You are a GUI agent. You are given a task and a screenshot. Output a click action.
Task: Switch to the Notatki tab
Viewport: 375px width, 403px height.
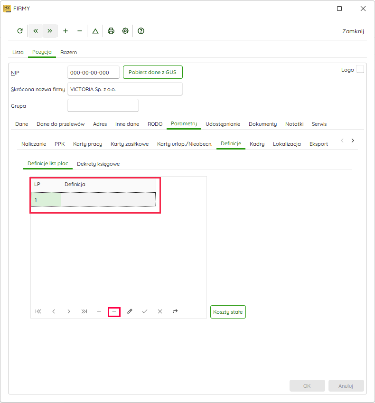(x=294, y=124)
